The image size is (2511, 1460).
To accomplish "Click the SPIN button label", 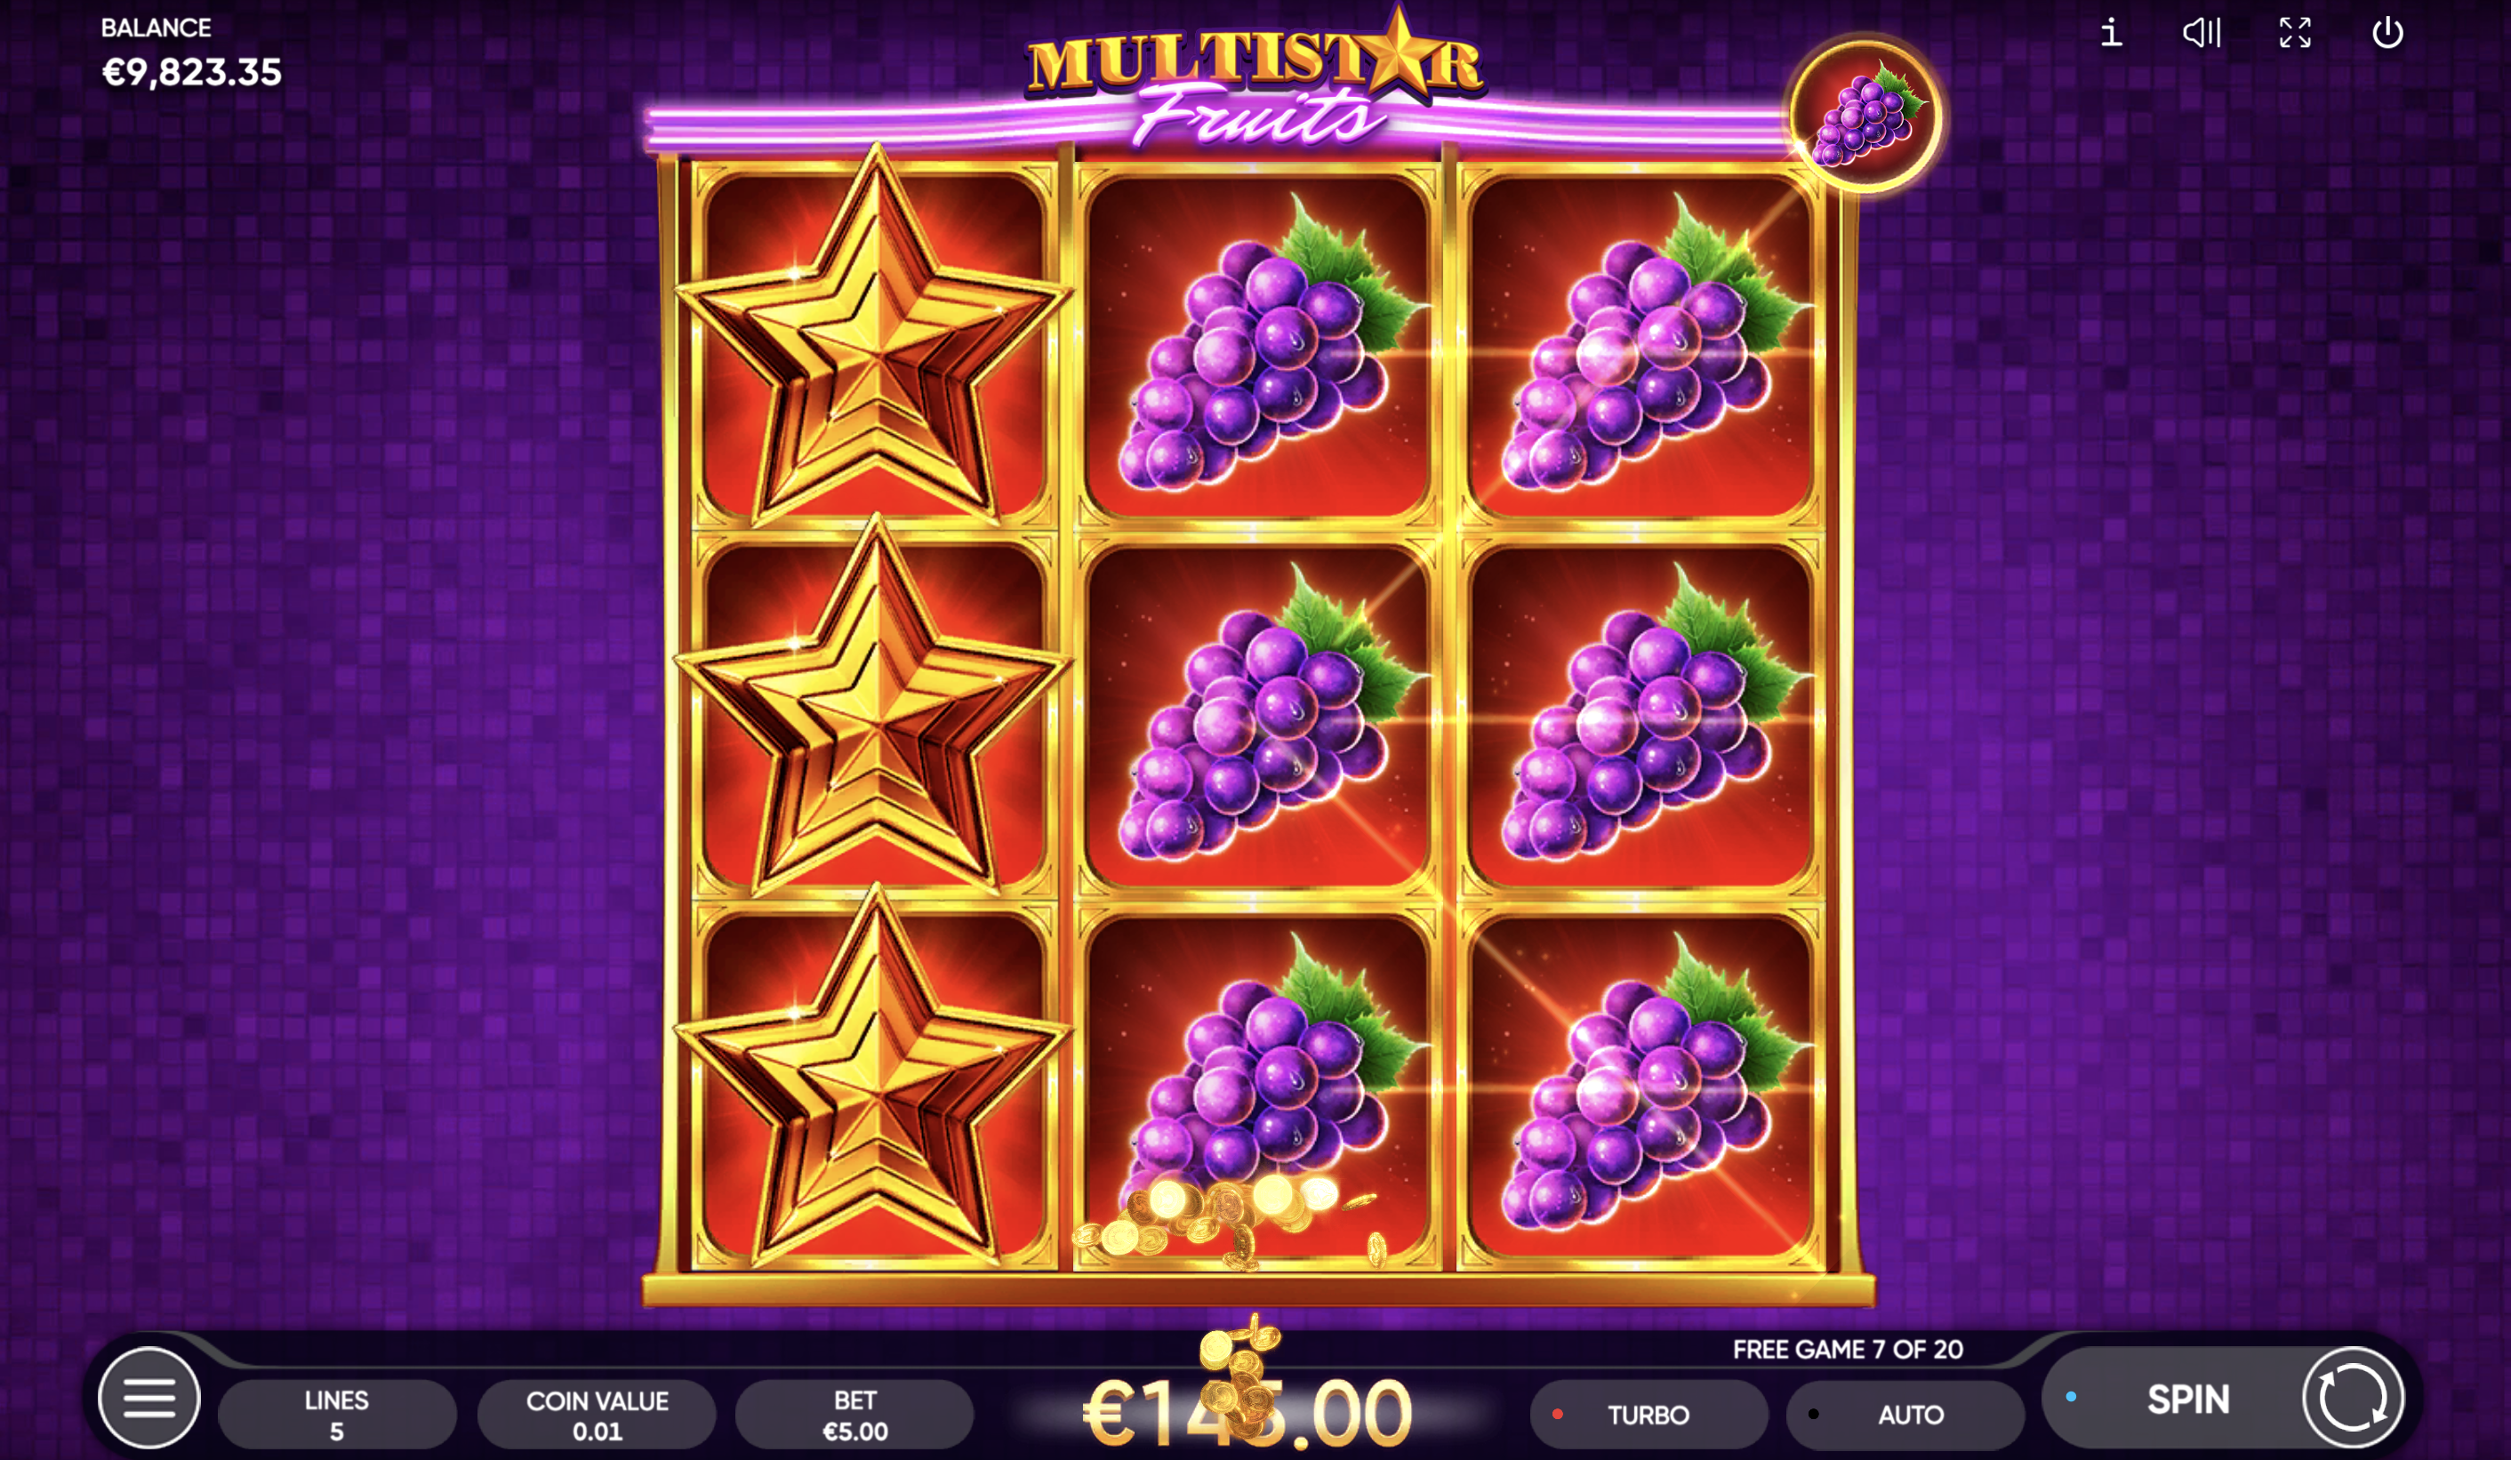I will [2187, 1400].
